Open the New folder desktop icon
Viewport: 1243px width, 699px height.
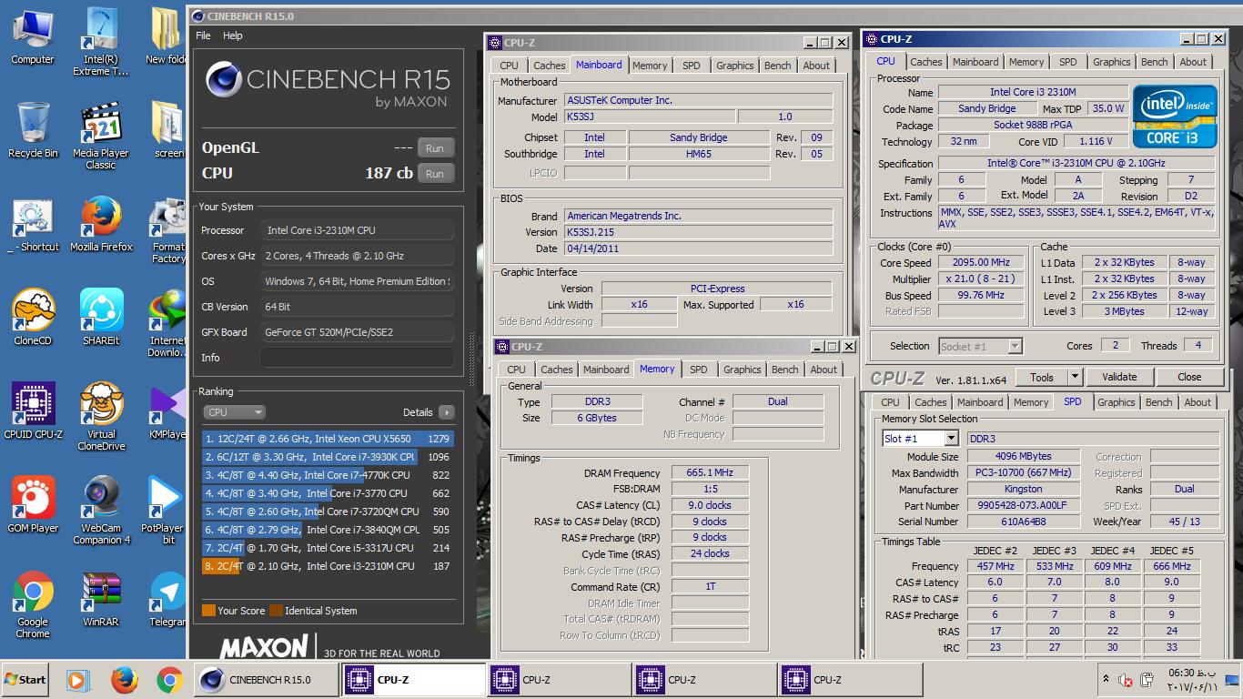pyautogui.click(x=166, y=36)
